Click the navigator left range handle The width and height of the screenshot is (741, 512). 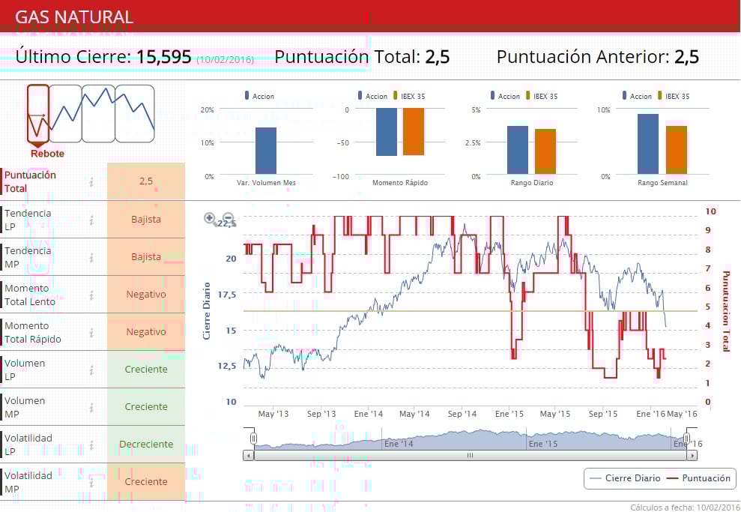click(x=253, y=439)
